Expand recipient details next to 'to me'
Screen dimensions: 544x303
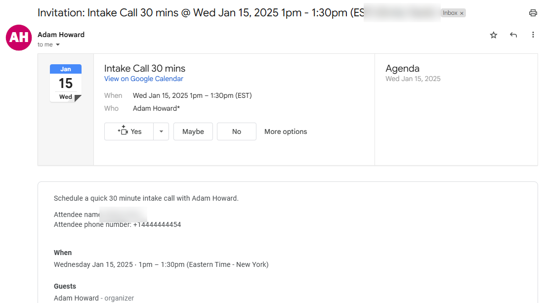tap(58, 44)
